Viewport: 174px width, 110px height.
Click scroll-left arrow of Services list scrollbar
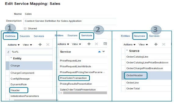61,93
